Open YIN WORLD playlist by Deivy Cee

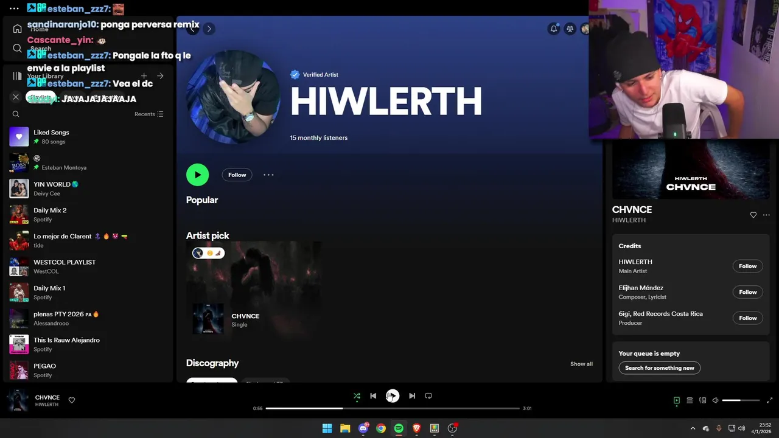tap(88, 189)
